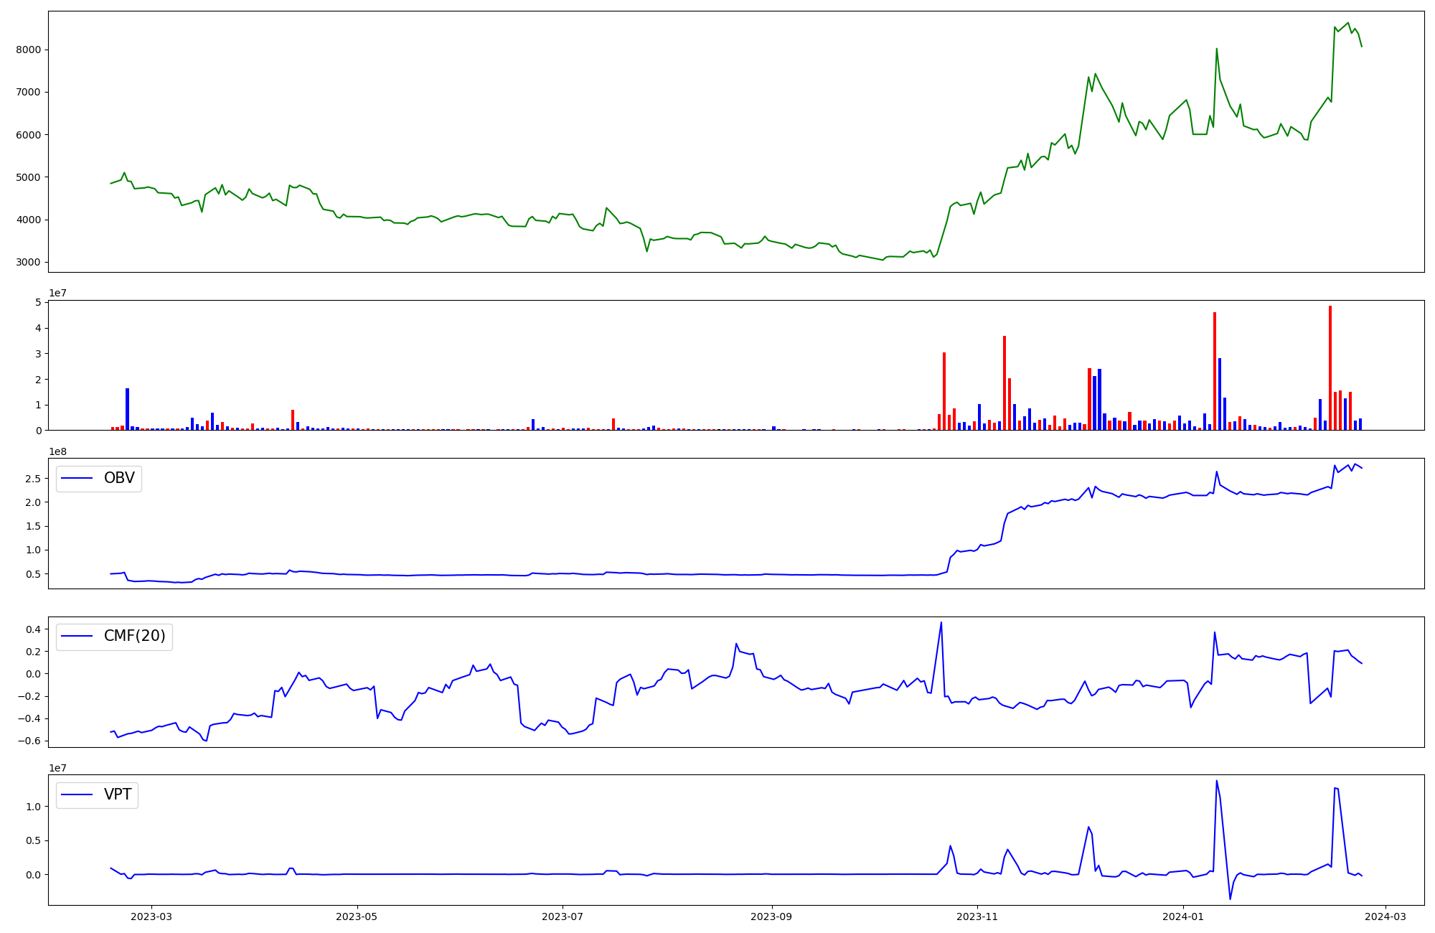The image size is (1435, 933).
Task: Click the 2024-03 date tick label
Action: (x=1385, y=916)
